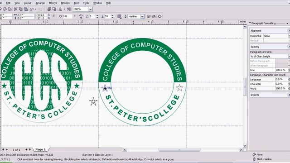Open the Text menu

pyautogui.click(x=76, y=3)
